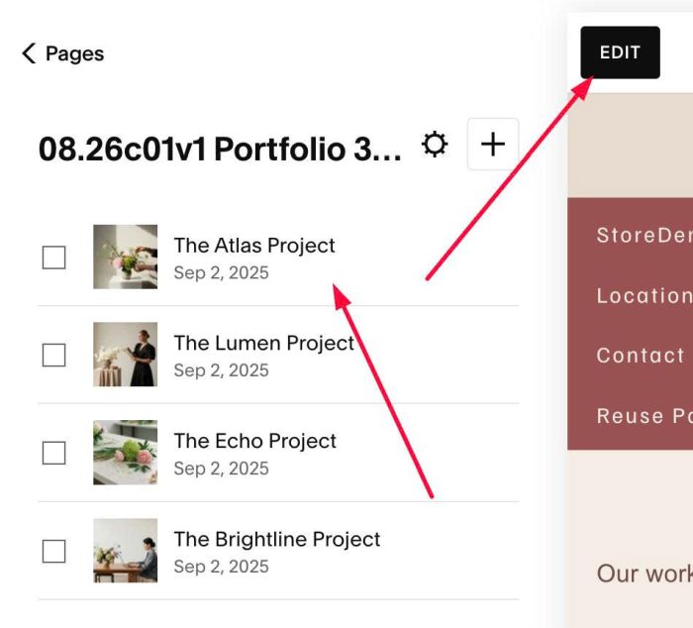Add new portfolio item with plus button
Image resolution: width=693 pixels, height=628 pixels.
point(493,145)
